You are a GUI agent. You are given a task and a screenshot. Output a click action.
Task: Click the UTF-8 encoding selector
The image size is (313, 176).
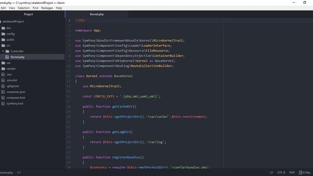point(281,173)
